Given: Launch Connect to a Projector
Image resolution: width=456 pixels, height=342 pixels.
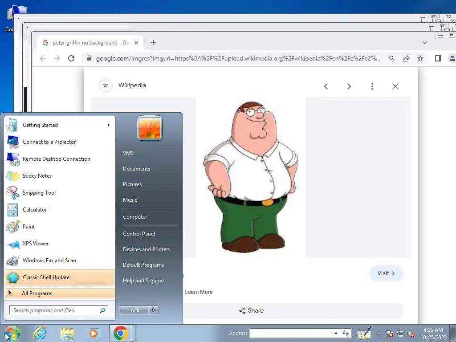Looking at the screenshot, I should point(60,142).
